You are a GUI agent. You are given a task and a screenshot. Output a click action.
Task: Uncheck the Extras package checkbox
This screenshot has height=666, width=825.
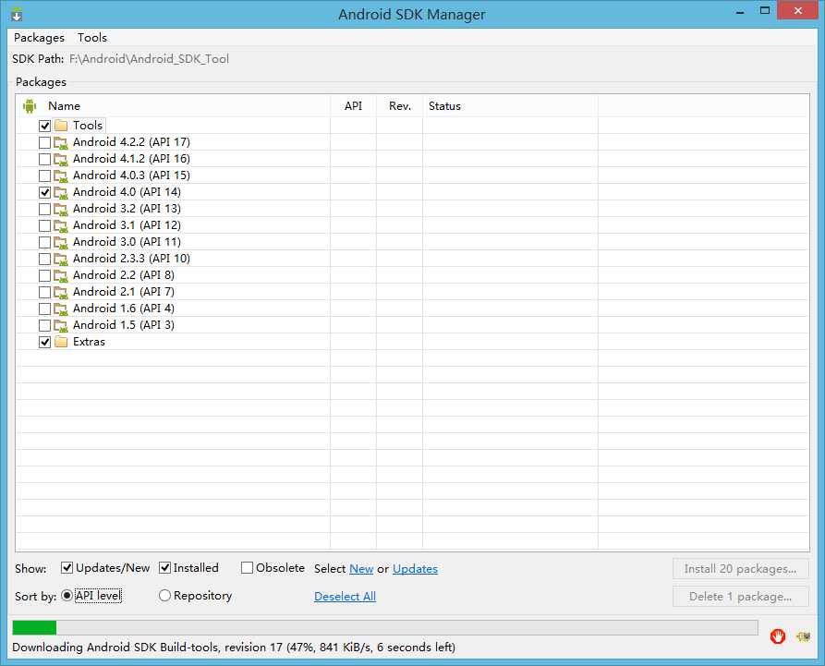44,343
